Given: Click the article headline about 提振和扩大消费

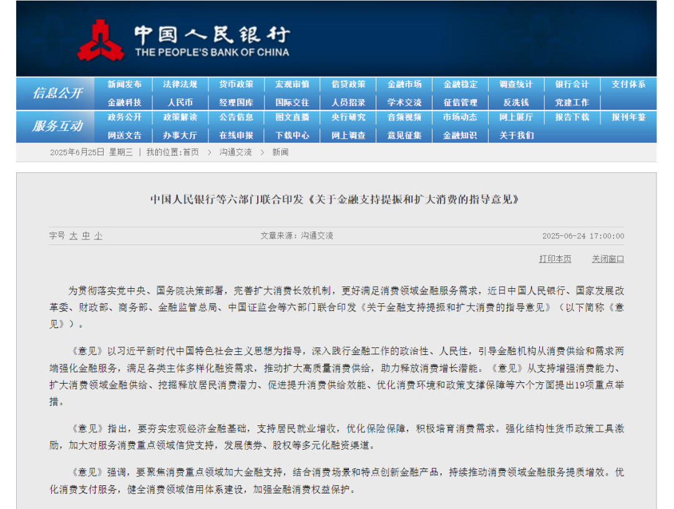Looking at the screenshot, I should pyautogui.click(x=335, y=200).
